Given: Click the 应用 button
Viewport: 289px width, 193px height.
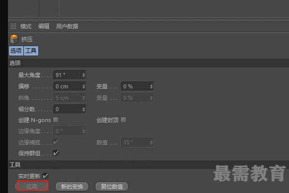Looking at the screenshot, I should (32, 187).
